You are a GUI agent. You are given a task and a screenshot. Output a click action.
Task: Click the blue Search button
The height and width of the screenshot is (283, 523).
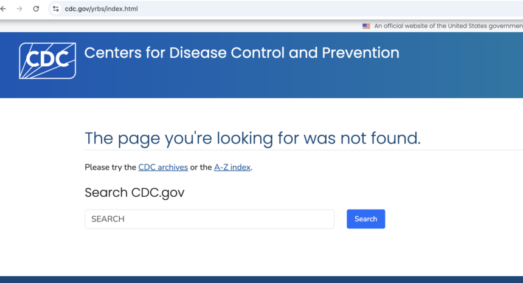point(365,219)
